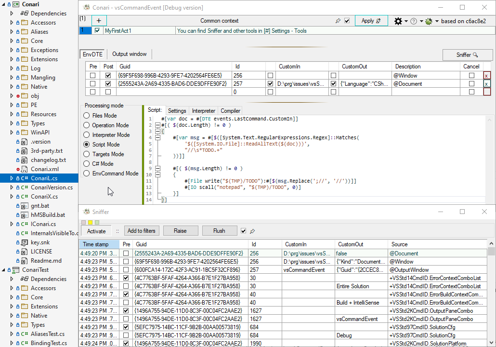Viewport: 496px width, 347px height.
Task: Expand the Accessors folder in Conari
Action: click(x=12, y=23)
